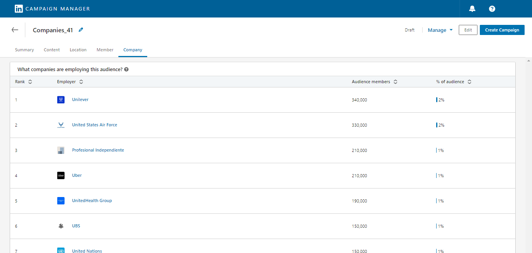
Task: Click the 190,000 audience members value
Action: (x=359, y=201)
